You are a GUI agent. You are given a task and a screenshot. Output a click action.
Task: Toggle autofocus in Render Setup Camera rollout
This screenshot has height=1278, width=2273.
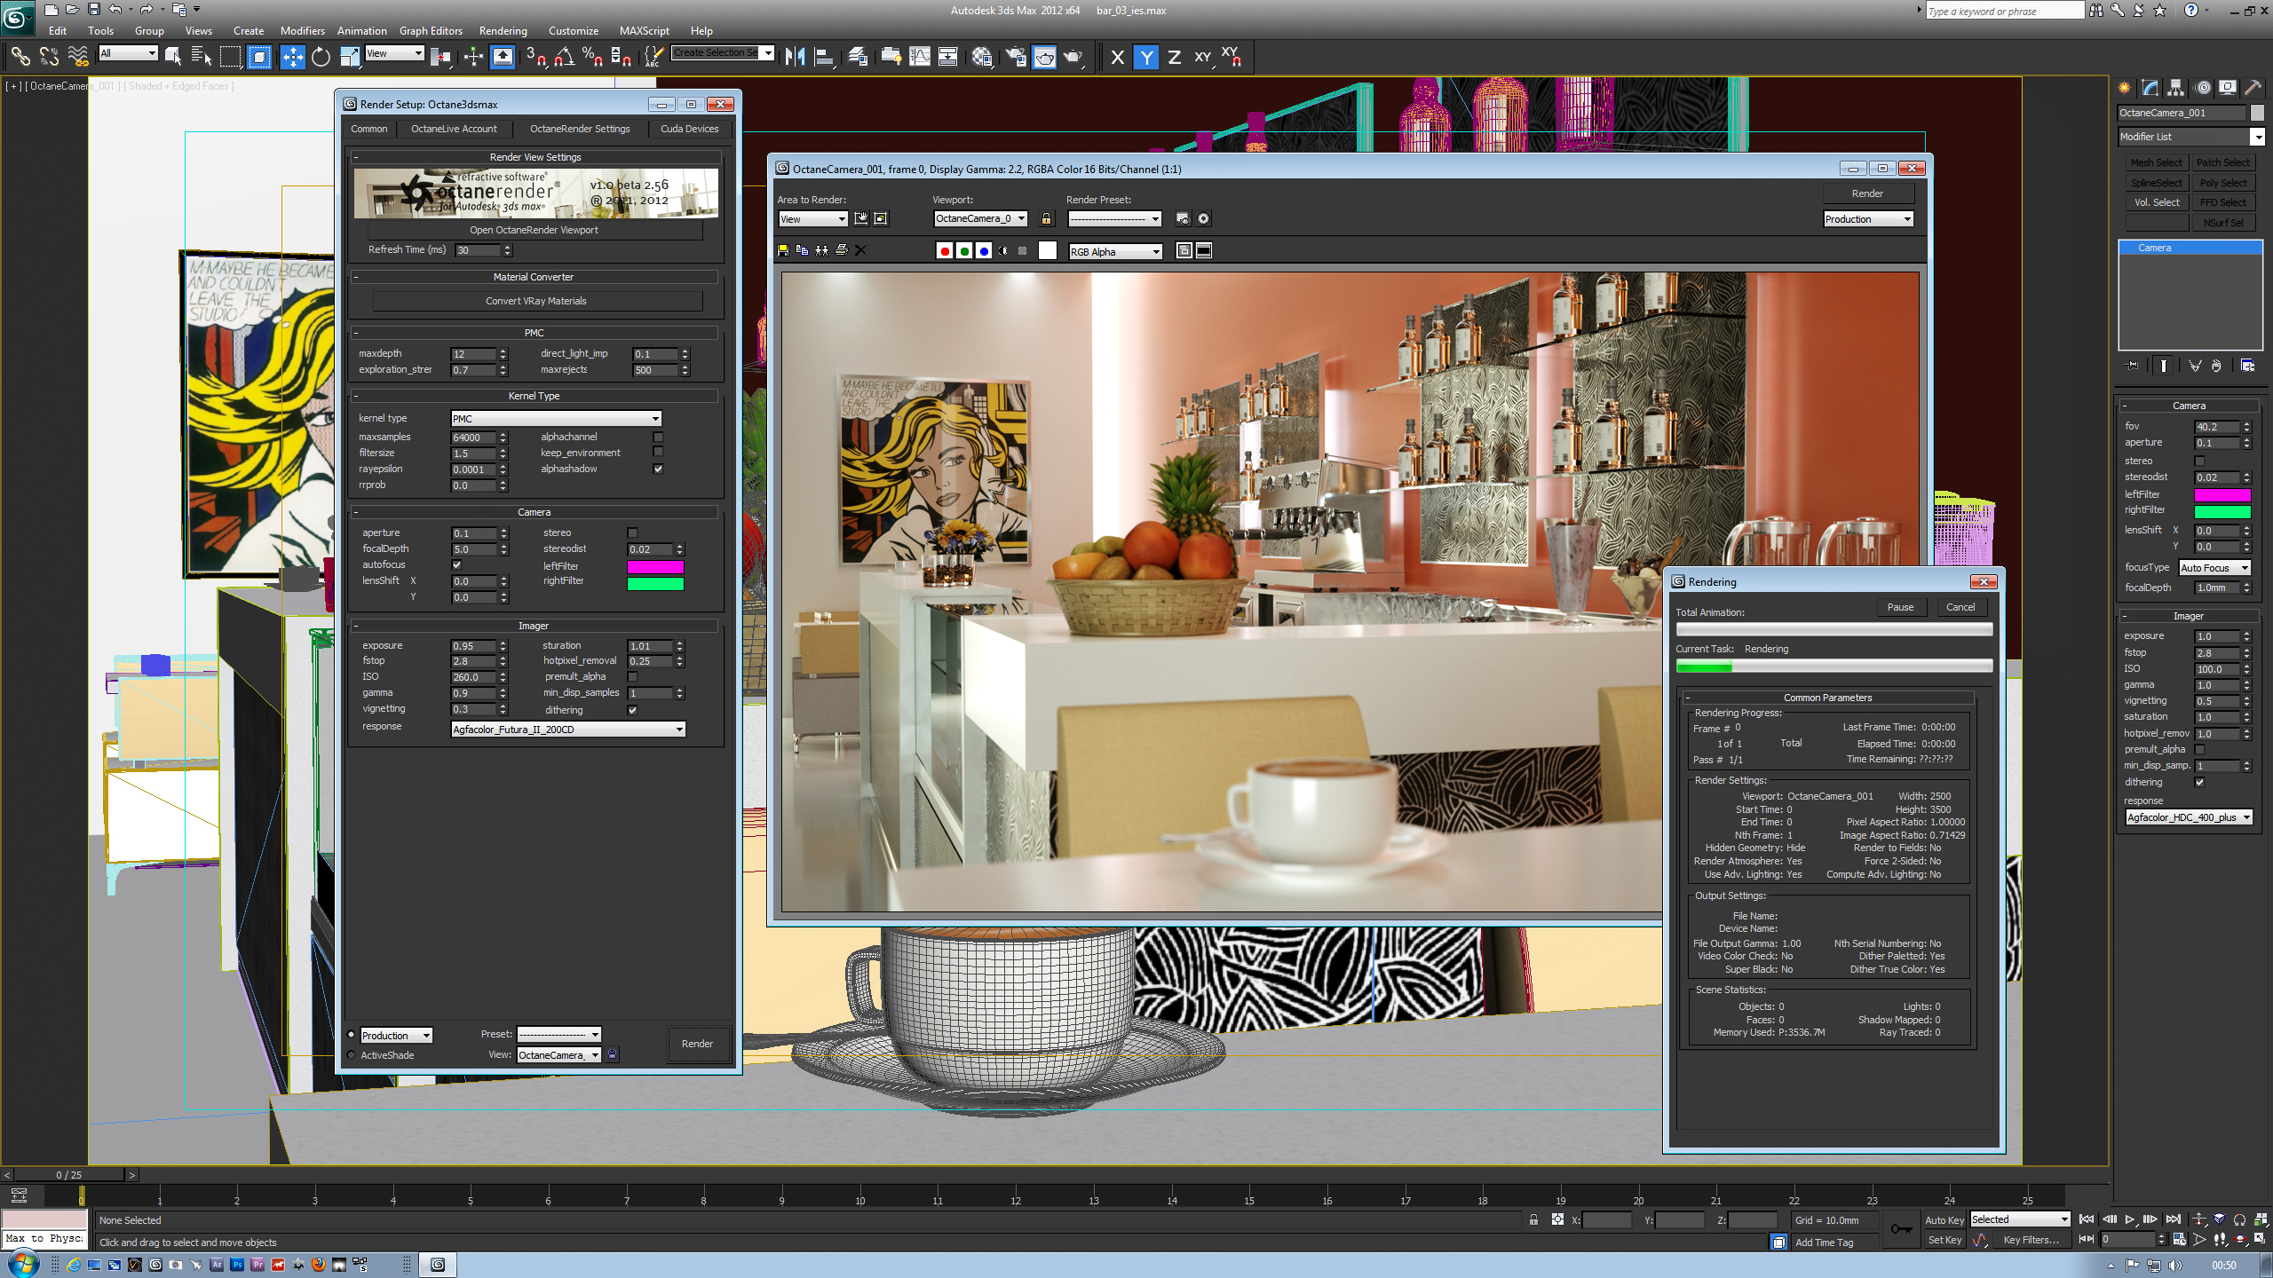click(x=457, y=564)
